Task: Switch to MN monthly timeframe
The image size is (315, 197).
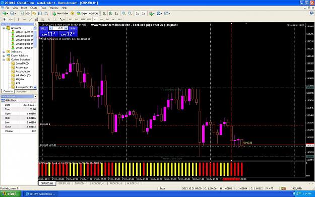Action: (120, 19)
